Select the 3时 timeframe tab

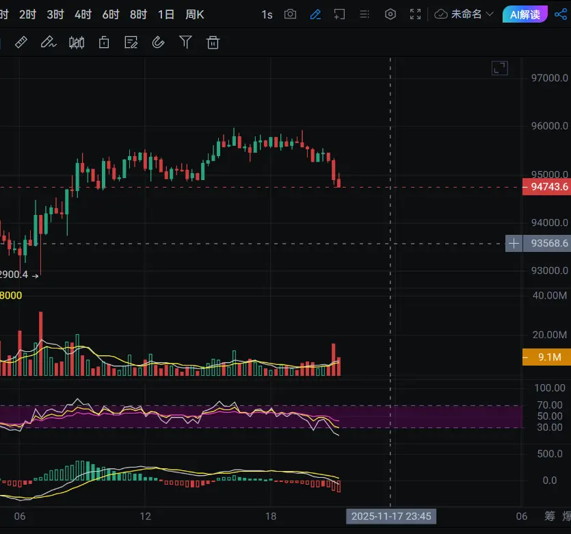pos(55,14)
